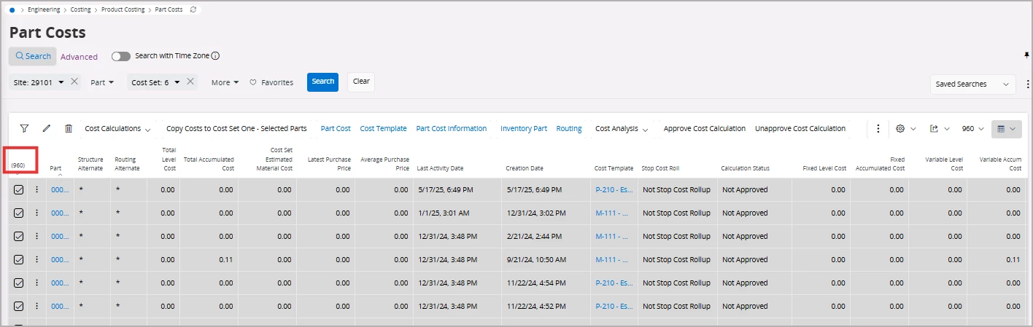Switch to Advanced search mode

[x=79, y=57]
